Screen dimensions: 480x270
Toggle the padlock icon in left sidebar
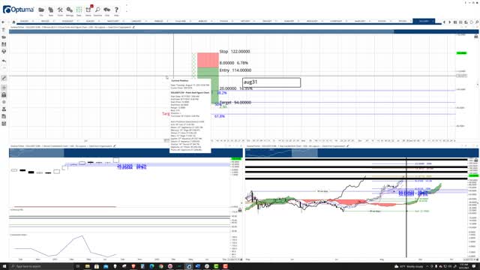4,95
